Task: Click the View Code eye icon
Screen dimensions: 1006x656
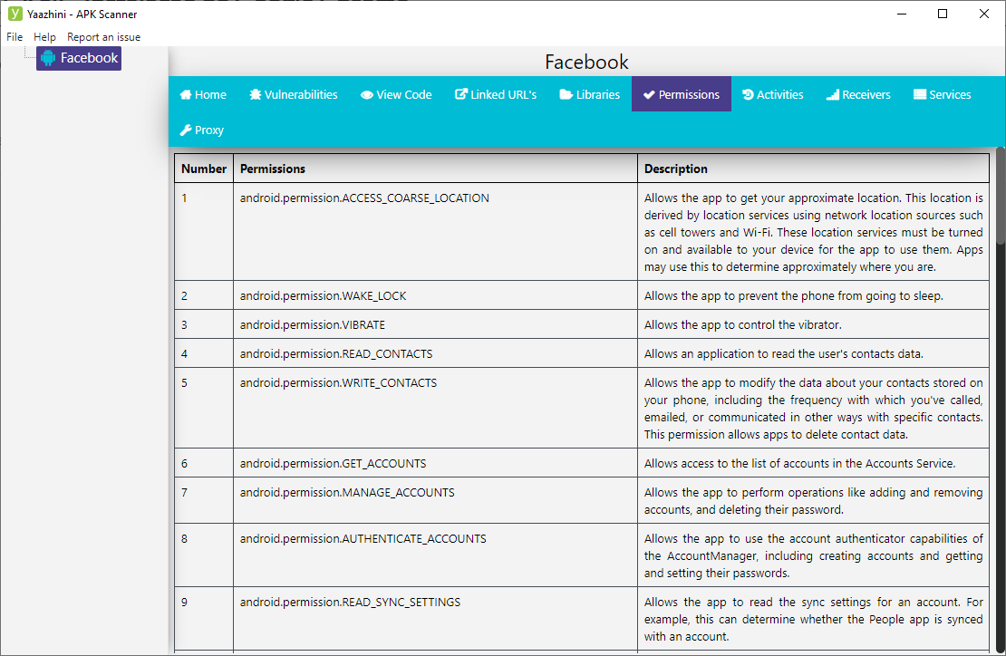Action: 366,95
